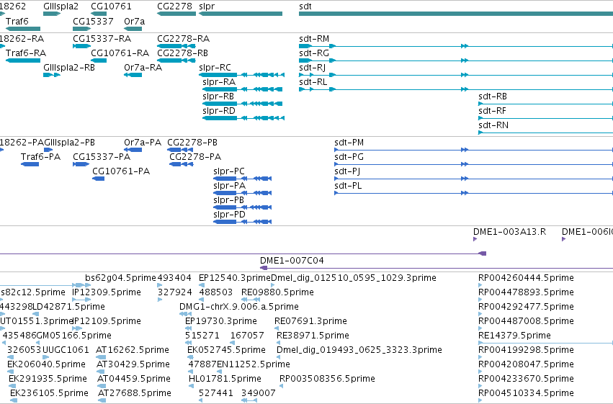The width and height of the screenshot is (613, 404).
Task: Select the EP19730.3prime EST label
Action: [221, 321]
